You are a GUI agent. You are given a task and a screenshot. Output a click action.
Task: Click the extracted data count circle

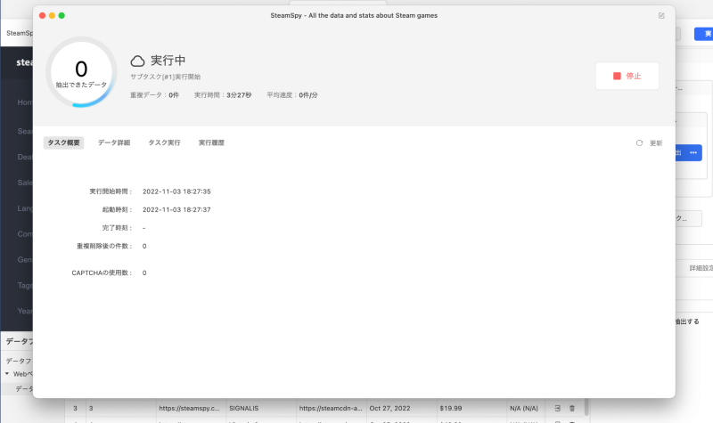[x=81, y=72]
